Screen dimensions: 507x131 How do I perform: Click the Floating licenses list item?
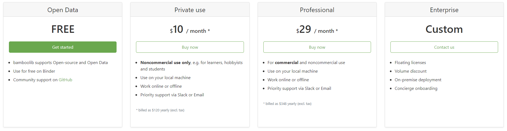410,63
